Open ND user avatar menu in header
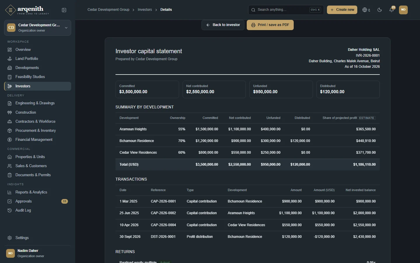 point(403,10)
